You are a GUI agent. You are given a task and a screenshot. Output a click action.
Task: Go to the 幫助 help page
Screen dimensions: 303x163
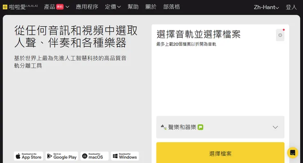click(x=133, y=7)
